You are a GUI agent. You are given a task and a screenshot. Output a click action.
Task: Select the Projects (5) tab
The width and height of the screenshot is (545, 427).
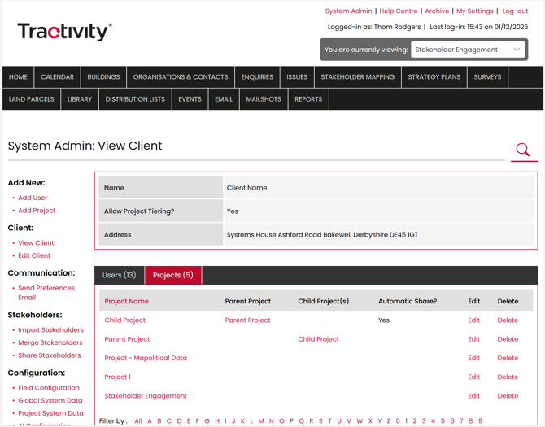172,276
